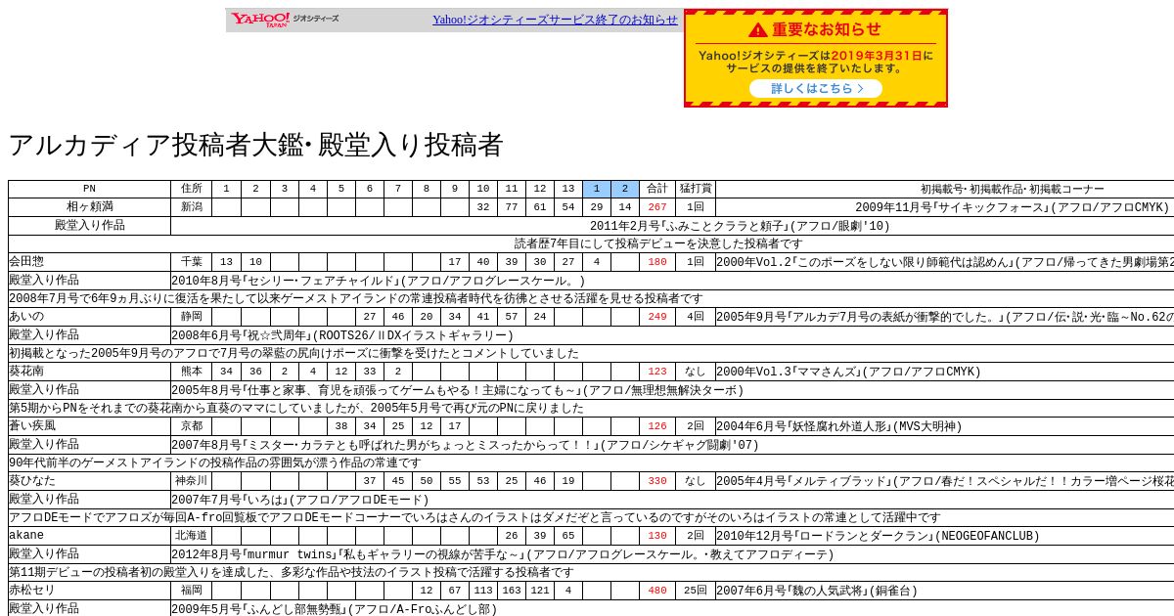Click the 福岡 address cell

(x=191, y=591)
